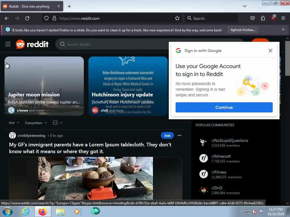The height and width of the screenshot is (217, 290).
Task: Click the r/NoStupidQuestions avatar icon
Action: coord(203,142)
